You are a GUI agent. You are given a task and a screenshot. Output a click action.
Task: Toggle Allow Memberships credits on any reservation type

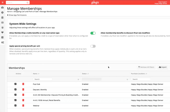[93, 33]
